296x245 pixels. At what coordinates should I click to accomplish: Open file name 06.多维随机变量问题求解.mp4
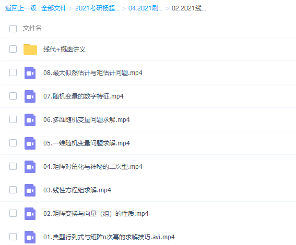(x=87, y=120)
